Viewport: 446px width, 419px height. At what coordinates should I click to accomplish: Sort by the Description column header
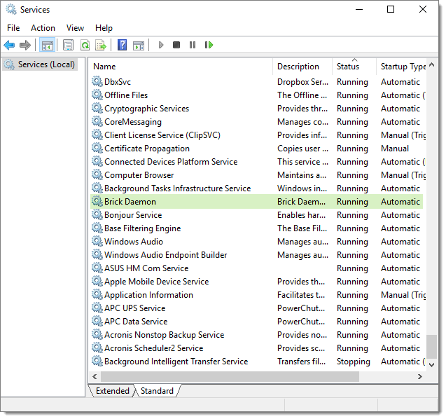[x=302, y=67]
